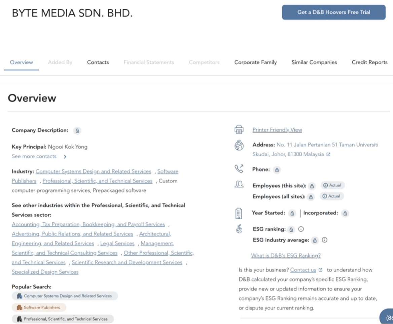Viewport: 393px width, 324px height.
Task: Click the See more contacts link
Action: click(x=34, y=156)
